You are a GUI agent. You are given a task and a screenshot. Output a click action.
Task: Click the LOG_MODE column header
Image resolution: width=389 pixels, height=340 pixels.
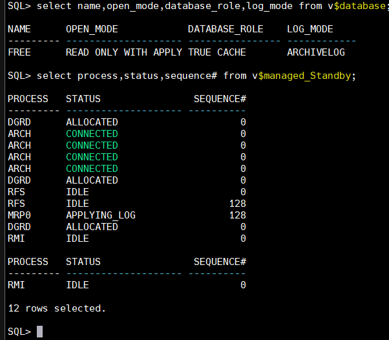coord(310,29)
